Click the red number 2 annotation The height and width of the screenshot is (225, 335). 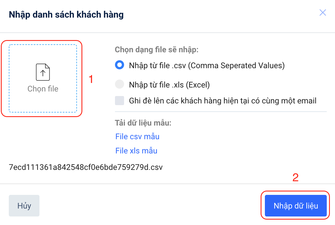point(296,178)
